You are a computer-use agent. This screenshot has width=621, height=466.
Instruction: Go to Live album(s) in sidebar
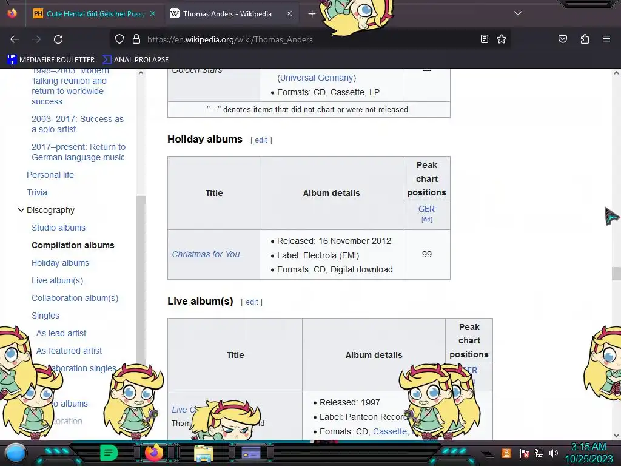tap(58, 280)
